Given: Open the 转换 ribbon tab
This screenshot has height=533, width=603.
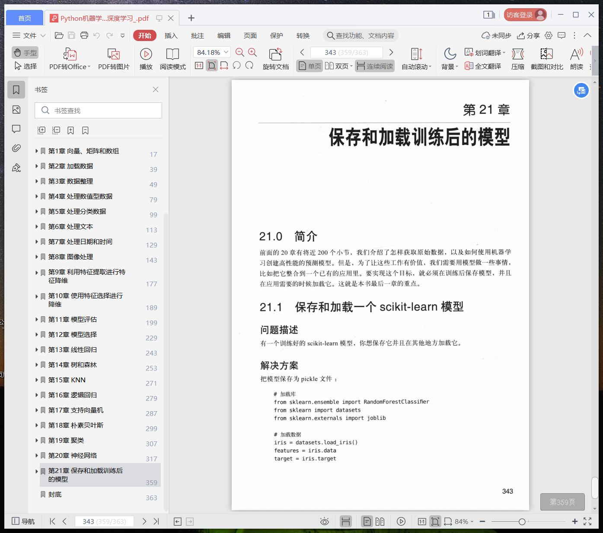Looking at the screenshot, I should [303, 35].
